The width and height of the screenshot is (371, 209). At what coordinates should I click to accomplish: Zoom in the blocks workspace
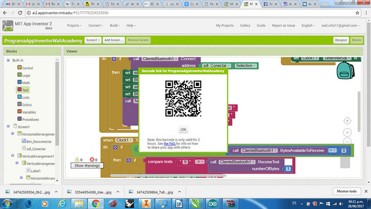click(x=347, y=132)
